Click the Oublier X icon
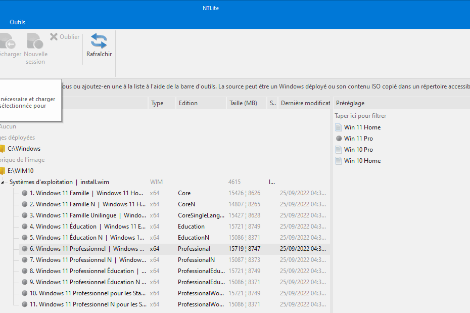Image resolution: width=470 pixels, height=313 pixels. tap(54, 36)
